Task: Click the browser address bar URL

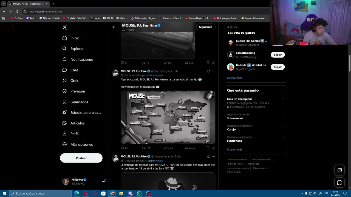Action: click(x=46, y=11)
